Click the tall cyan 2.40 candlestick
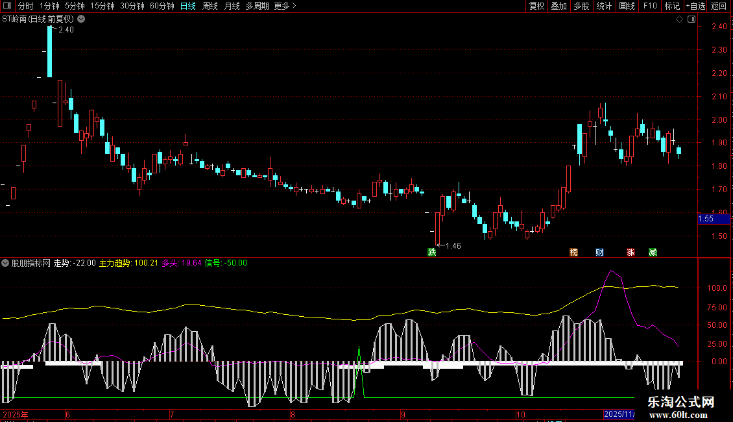The image size is (733, 422). 49,51
